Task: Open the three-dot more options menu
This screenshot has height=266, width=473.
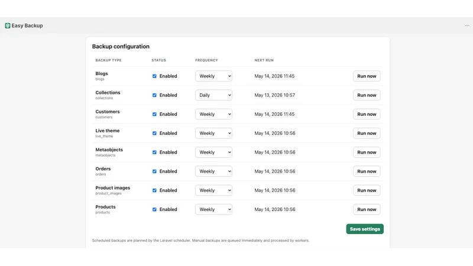Action: 466,25
